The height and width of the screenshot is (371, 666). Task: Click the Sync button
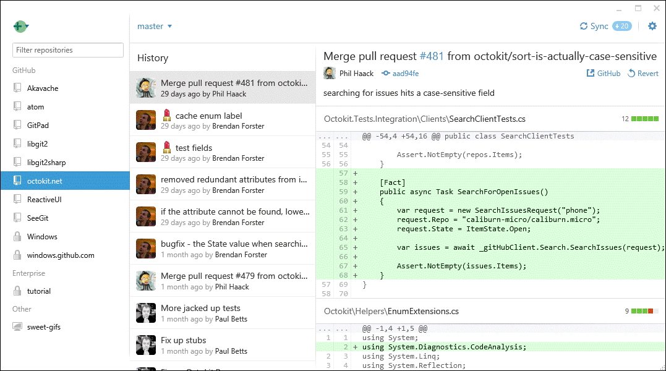point(593,26)
